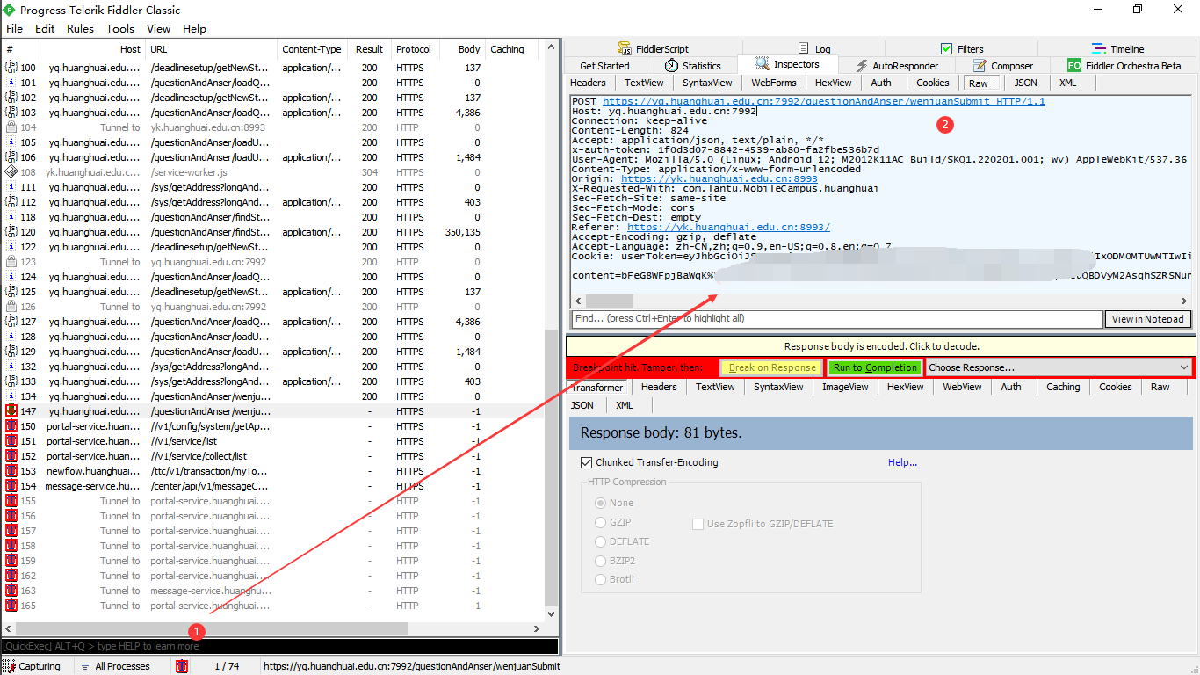The image size is (1200, 675).
Task: Open the Help menu
Action: tap(194, 28)
